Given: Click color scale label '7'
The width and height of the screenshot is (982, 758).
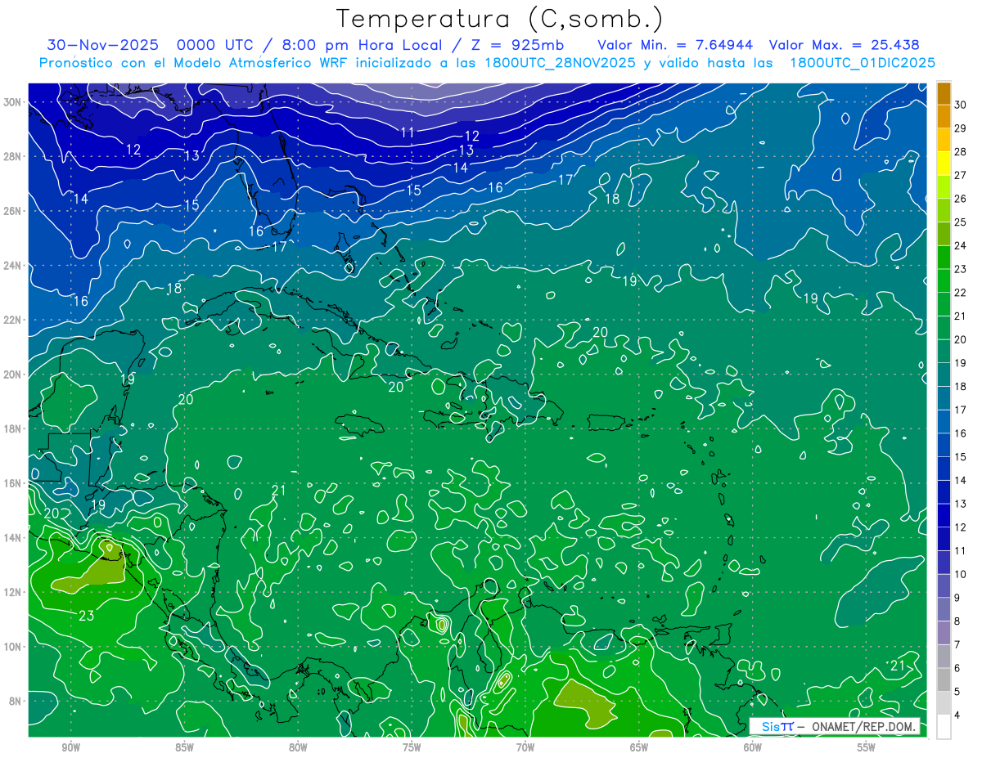Looking at the screenshot, I should pyautogui.click(x=957, y=645).
